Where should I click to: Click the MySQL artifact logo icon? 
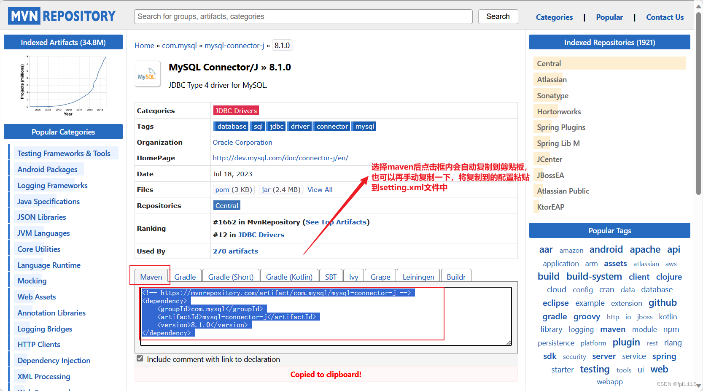tap(147, 74)
